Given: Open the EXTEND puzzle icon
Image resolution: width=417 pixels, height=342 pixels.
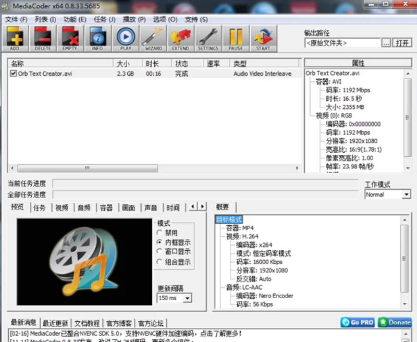Looking at the screenshot, I should pyautogui.click(x=180, y=38).
